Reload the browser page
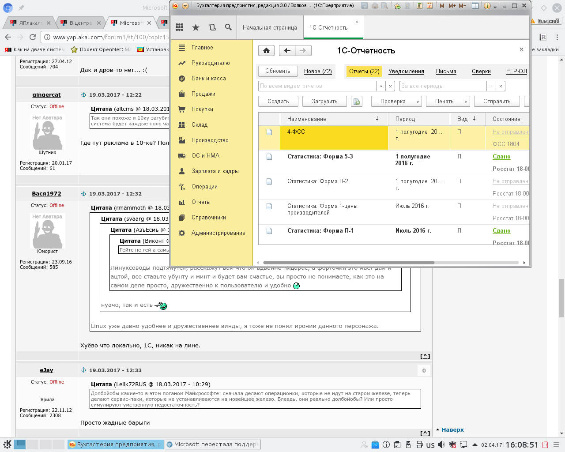This screenshot has height=452, width=565. tap(33, 37)
